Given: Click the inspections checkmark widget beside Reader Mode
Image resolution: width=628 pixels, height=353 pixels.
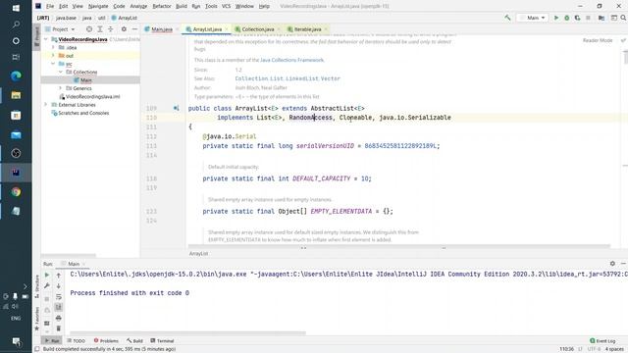Looking at the screenshot, I should coord(623,40).
